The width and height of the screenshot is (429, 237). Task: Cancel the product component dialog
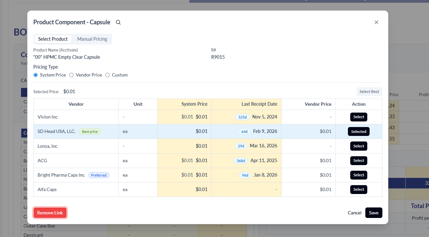[354, 213]
